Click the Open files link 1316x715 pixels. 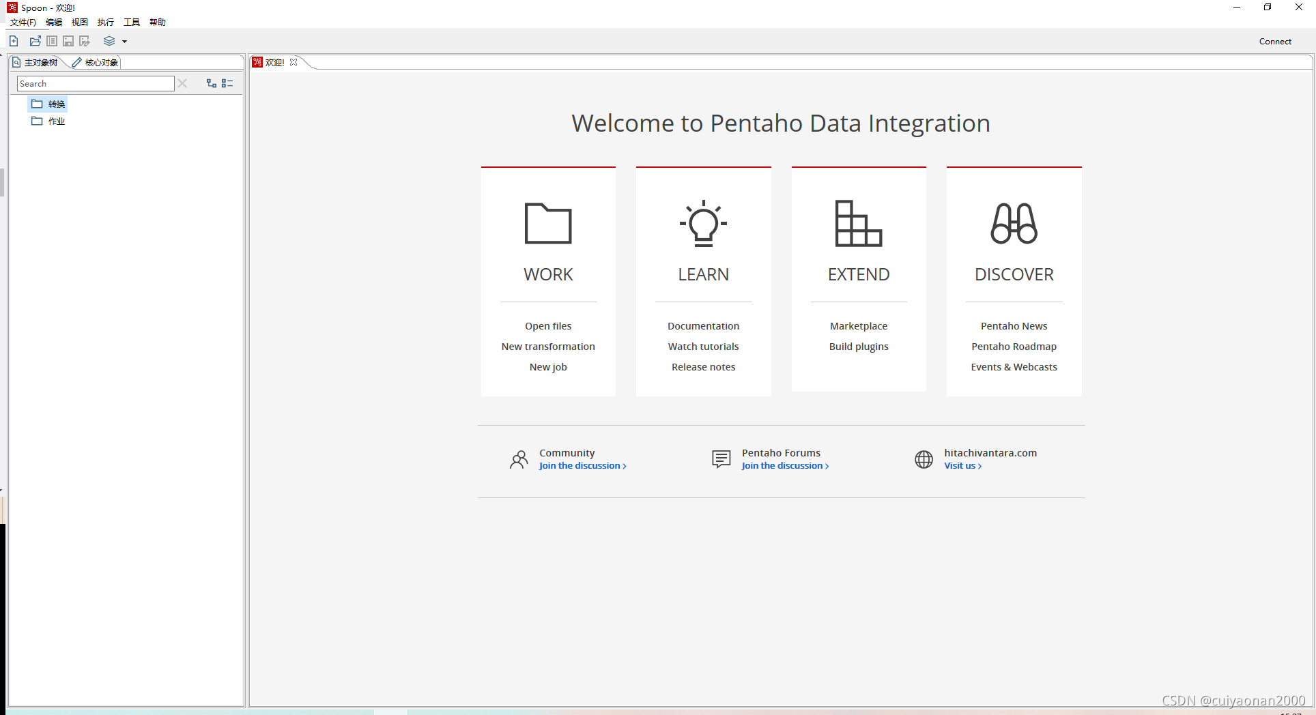(x=548, y=326)
